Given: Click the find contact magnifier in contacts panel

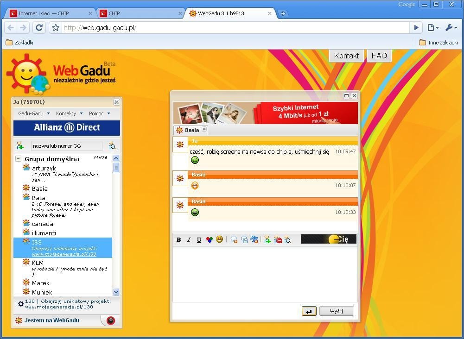Looking at the screenshot, I should point(113,146).
